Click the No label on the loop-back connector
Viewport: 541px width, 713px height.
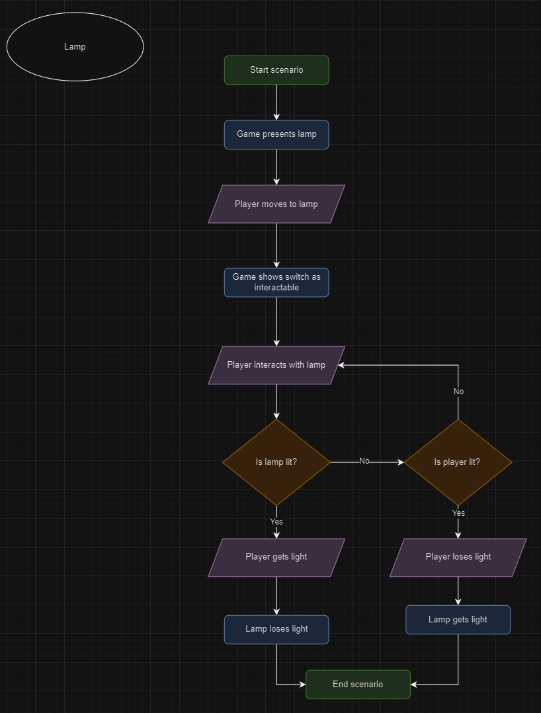pyautogui.click(x=458, y=392)
